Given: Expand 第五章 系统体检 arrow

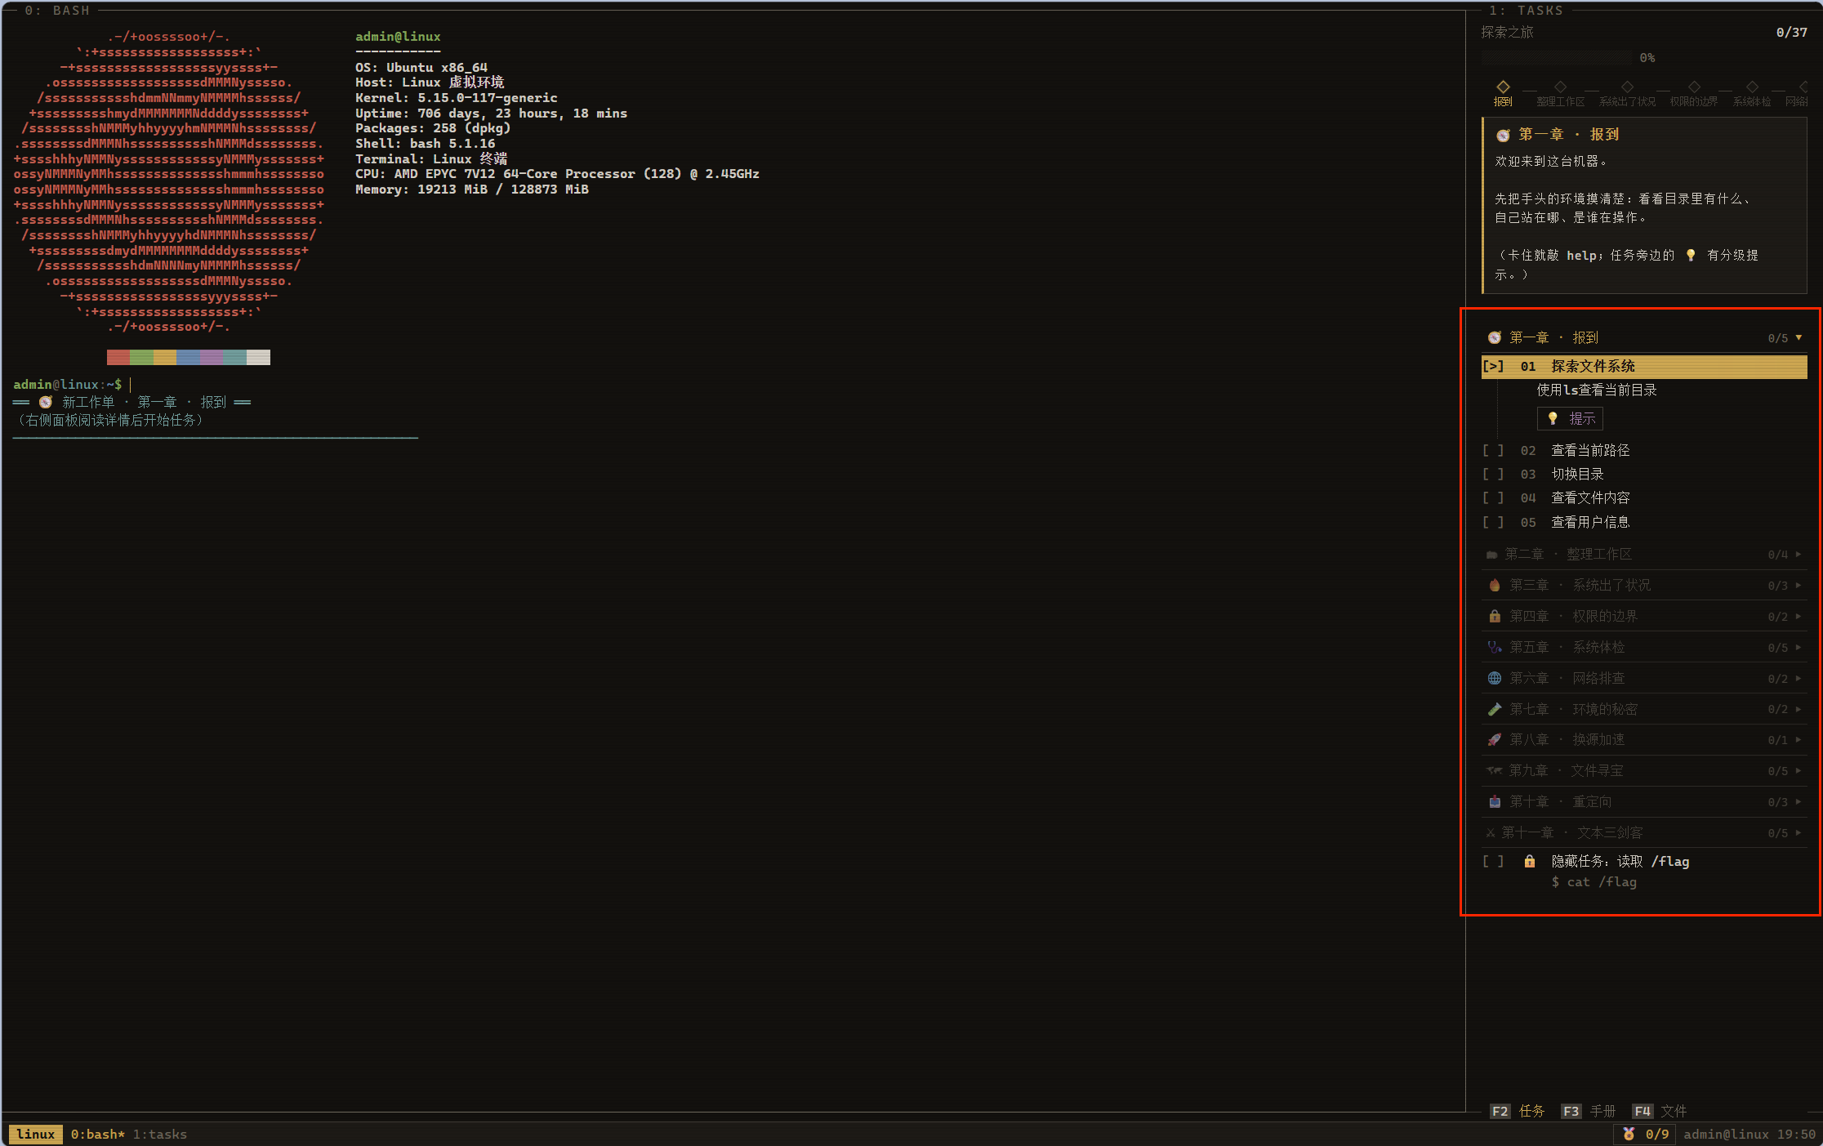Looking at the screenshot, I should (1798, 647).
